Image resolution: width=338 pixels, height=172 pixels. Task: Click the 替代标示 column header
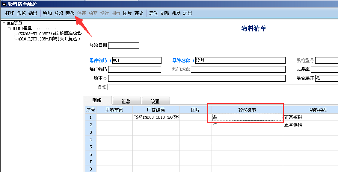coord(247,110)
